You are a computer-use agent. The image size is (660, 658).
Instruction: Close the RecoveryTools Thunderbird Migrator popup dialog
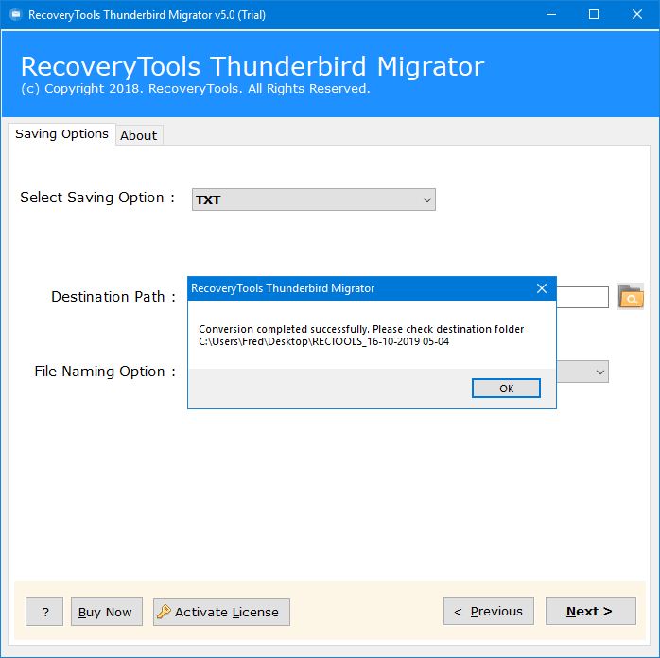tap(542, 288)
